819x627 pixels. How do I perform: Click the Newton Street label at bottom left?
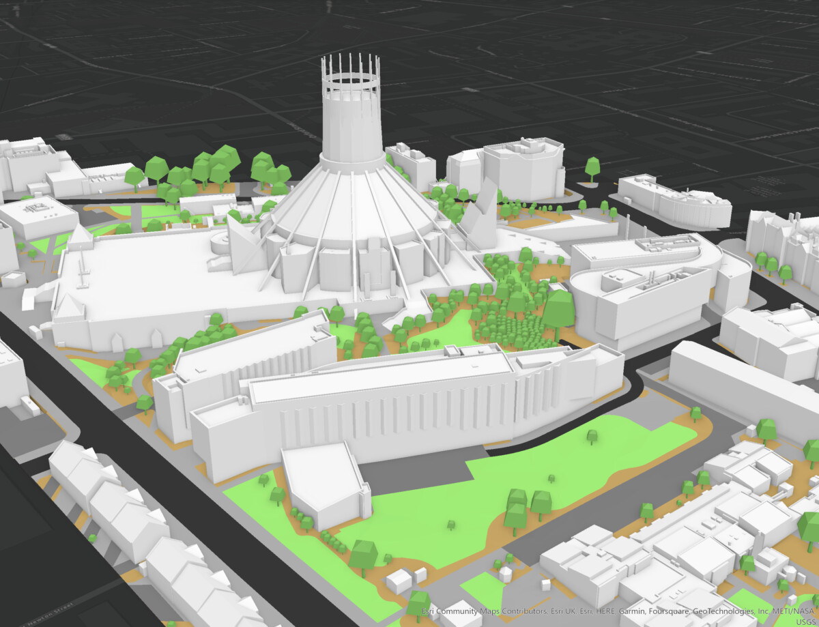coord(48,613)
